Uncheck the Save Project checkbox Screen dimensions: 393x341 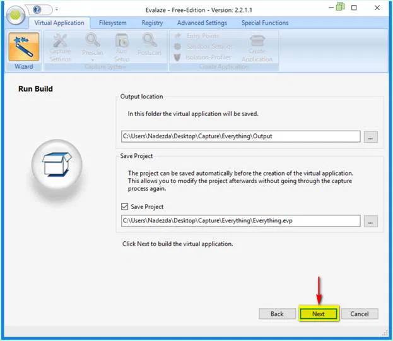(124, 206)
